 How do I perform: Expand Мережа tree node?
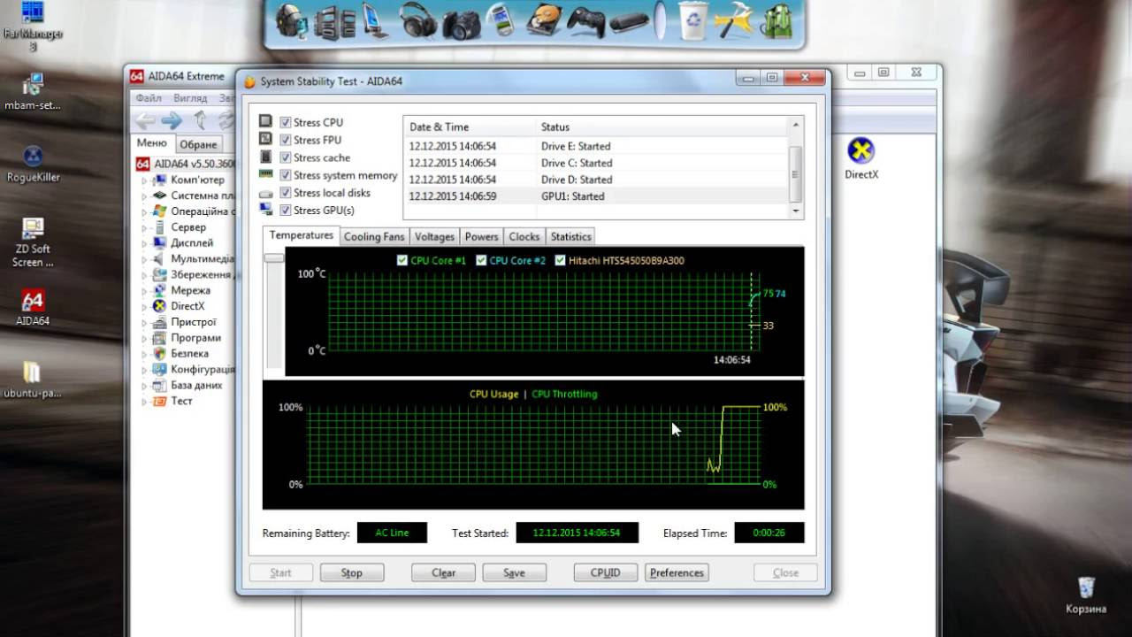[x=145, y=290]
